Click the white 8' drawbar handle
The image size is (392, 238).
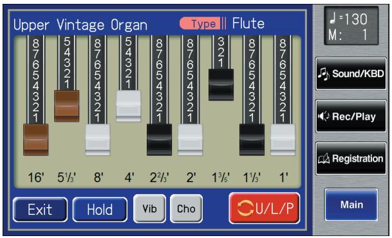(97, 140)
